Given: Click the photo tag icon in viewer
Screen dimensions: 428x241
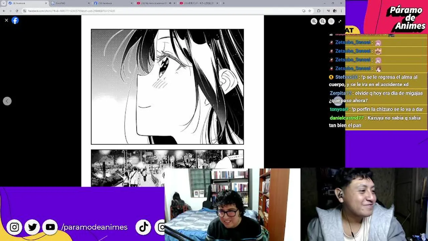Looking at the screenshot, I should click(x=331, y=21).
